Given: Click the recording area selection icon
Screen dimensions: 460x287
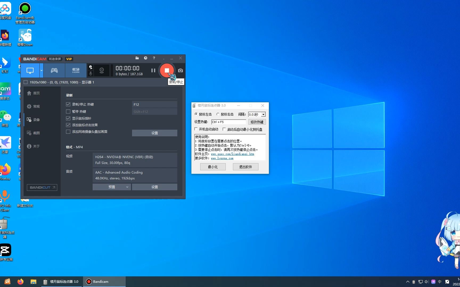Looking at the screenshot, I should pos(26,82).
